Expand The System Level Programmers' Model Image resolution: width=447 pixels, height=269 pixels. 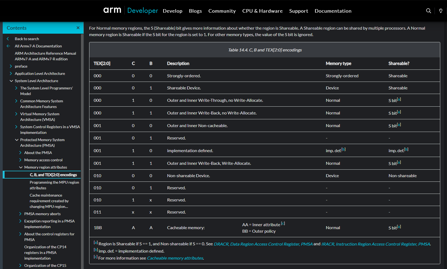[x=16, y=88]
